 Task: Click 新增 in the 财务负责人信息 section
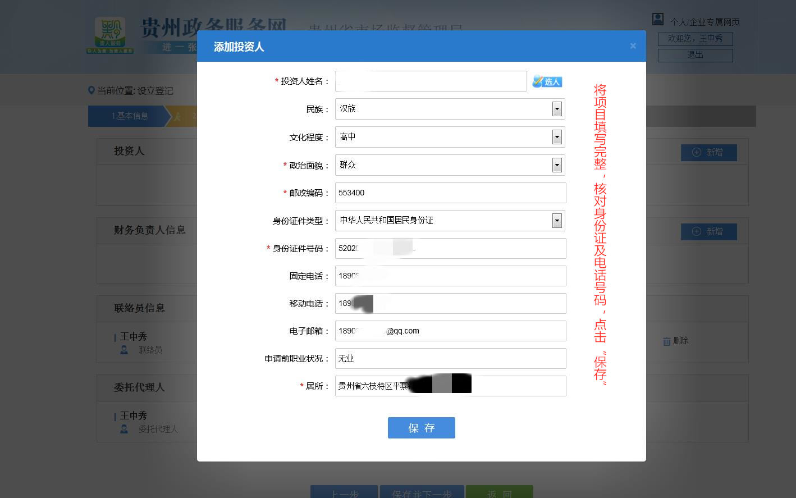tap(708, 232)
